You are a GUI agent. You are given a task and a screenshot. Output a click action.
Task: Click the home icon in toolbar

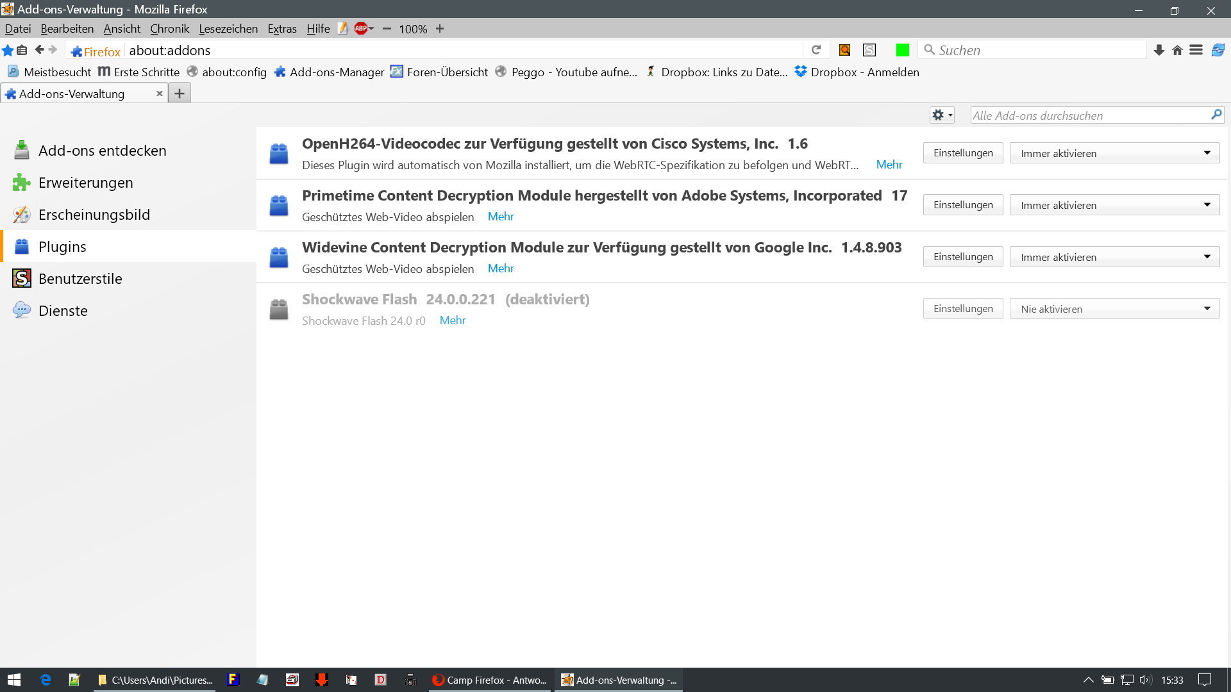pyautogui.click(x=1177, y=50)
